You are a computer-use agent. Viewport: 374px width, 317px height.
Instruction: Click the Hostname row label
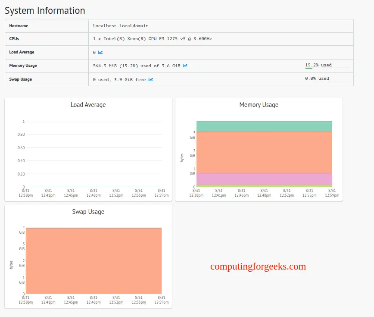point(19,26)
